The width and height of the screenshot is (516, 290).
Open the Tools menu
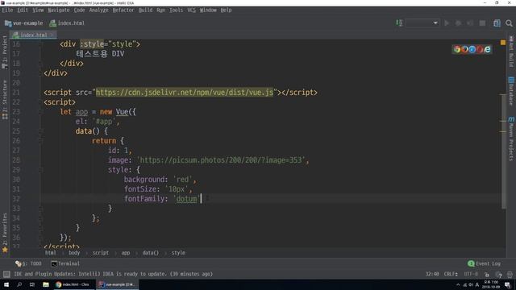pyautogui.click(x=176, y=10)
